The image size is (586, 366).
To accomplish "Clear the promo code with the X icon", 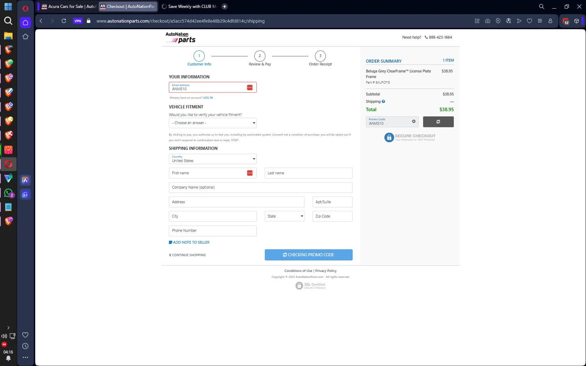I will pos(414,121).
